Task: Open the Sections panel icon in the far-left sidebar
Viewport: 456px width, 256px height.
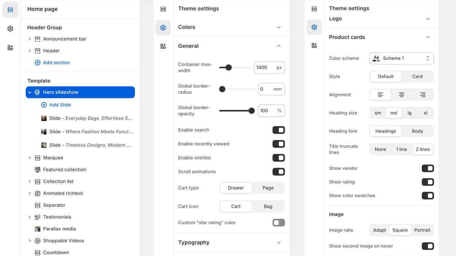Action: [10, 9]
